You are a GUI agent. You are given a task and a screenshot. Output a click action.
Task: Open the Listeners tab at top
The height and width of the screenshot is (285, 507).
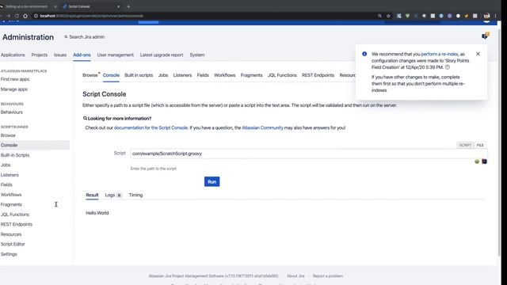point(182,75)
